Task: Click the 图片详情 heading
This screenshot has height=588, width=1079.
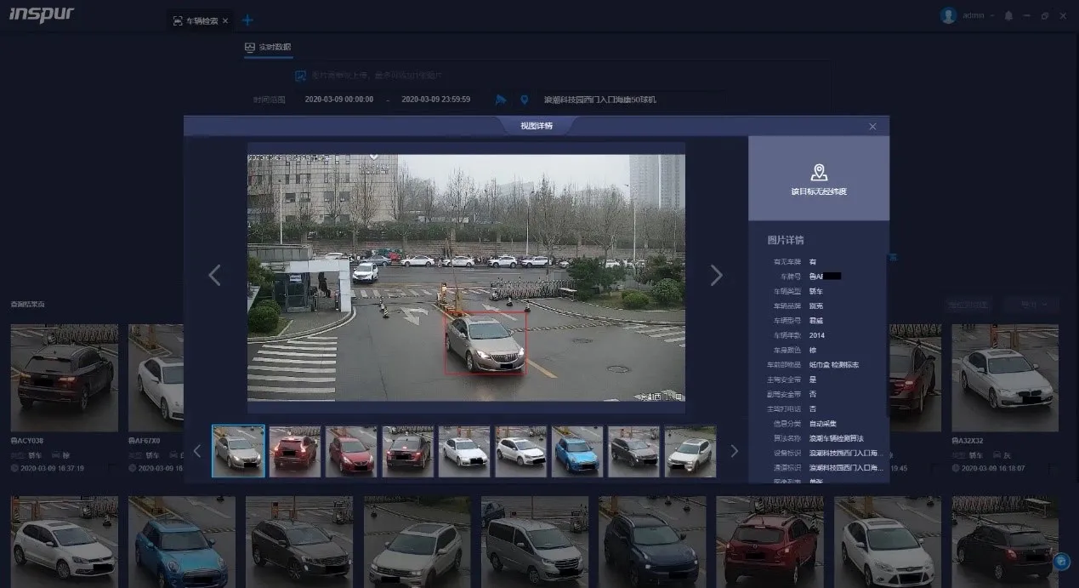Action: click(x=786, y=240)
